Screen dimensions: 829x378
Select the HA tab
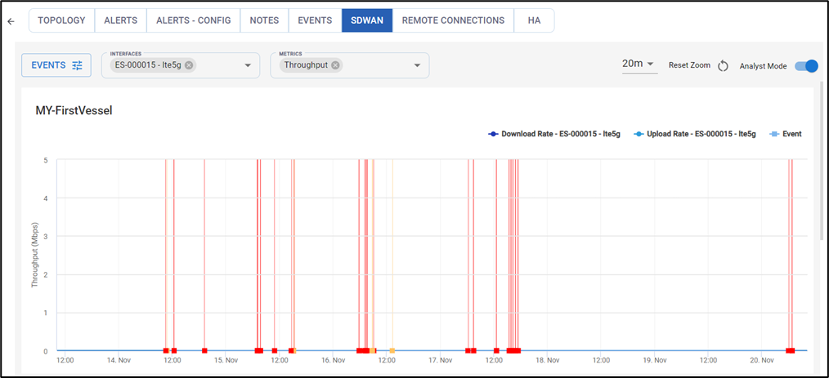[535, 20]
